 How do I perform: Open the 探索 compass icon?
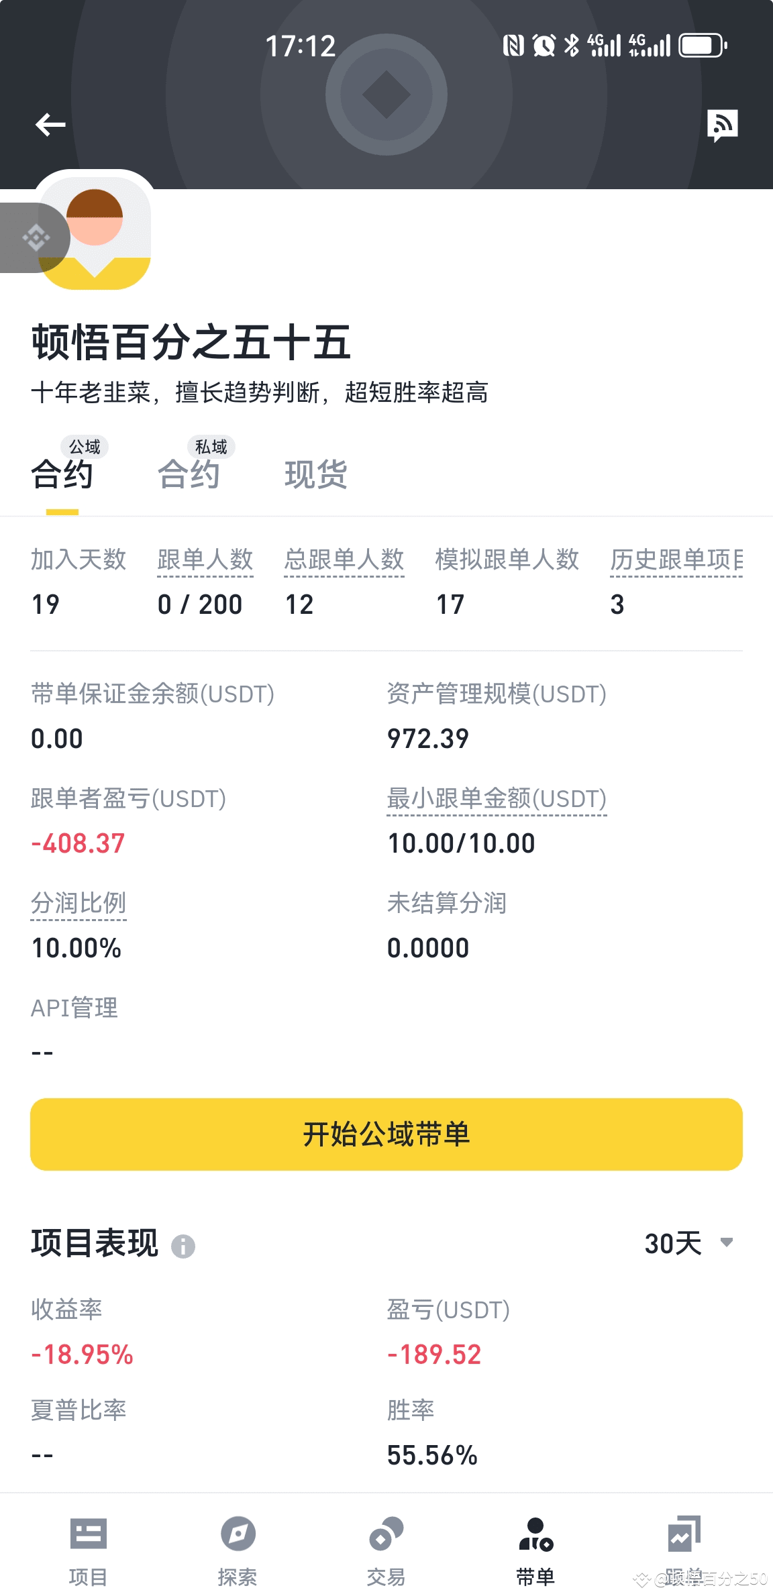[238, 1535]
